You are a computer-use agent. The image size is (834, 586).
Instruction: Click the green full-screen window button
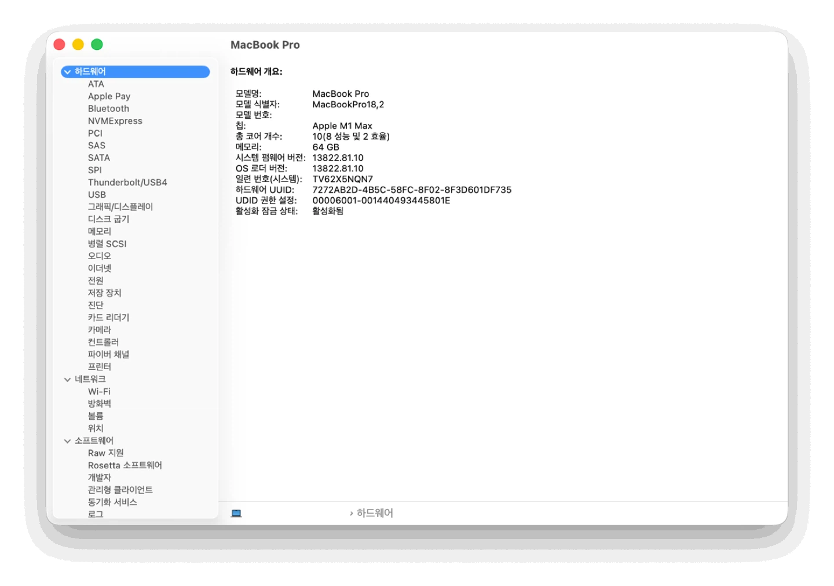pos(97,45)
